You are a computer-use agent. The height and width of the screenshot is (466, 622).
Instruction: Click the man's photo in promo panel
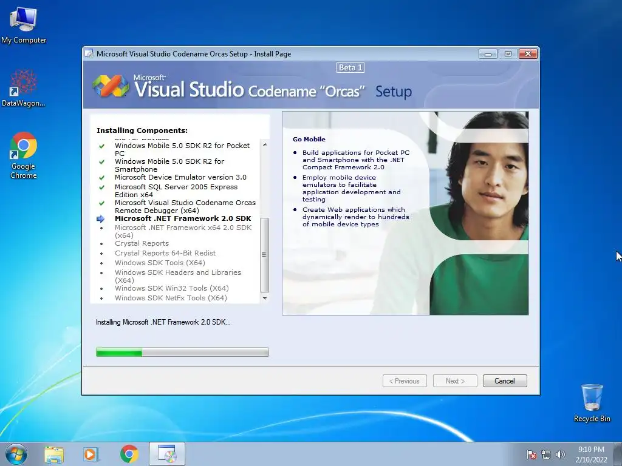click(480, 213)
